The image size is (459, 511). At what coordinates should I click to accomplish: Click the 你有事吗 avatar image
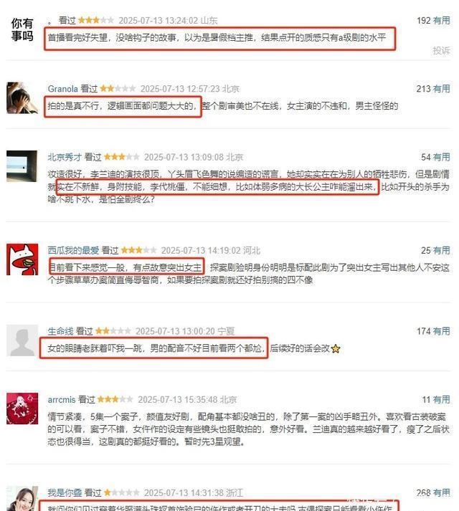22,29
